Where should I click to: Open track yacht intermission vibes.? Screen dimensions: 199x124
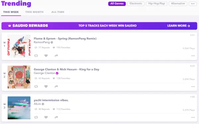click(51, 100)
